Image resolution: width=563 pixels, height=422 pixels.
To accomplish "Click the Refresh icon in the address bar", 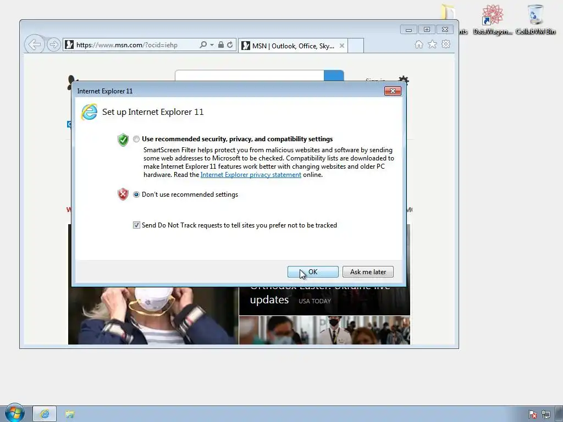I will click(230, 45).
